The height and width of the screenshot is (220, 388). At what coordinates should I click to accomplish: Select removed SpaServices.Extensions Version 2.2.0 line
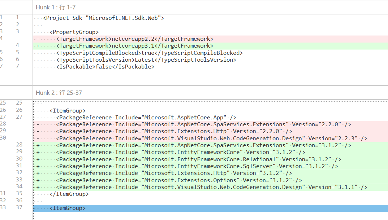(x=210, y=124)
